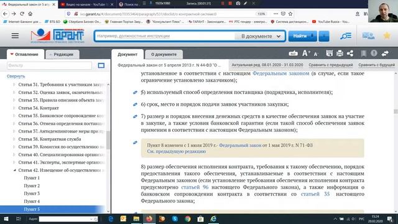Bookmark this page with the address bar star
Viewport: 398px width, 224px height.
click(x=290, y=14)
